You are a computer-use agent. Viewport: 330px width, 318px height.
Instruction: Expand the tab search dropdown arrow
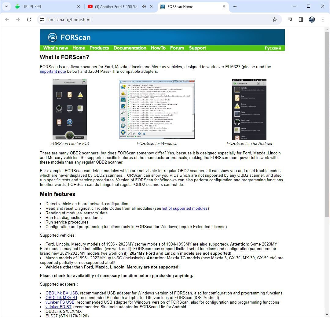click(6, 6)
